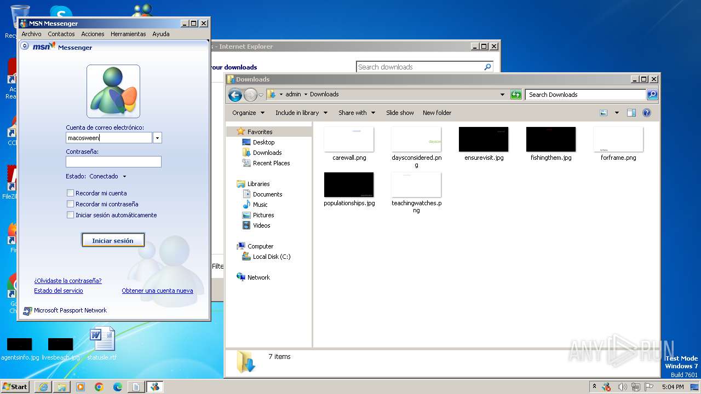
Task: Click the Search Downloads input field
Action: point(585,95)
